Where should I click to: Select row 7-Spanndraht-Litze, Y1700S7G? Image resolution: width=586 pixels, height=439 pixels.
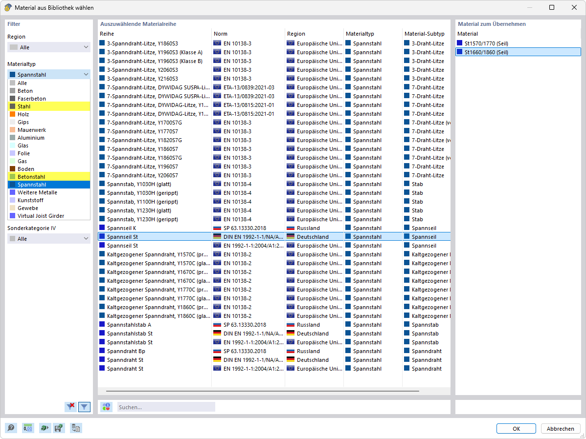[274, 123]
